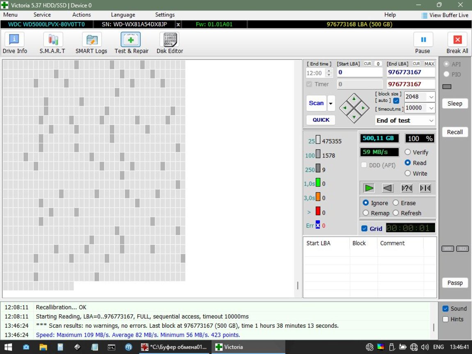Image resolution: width=472 pixels, height=354 pixels.
Task: Switch to Test & Repair
Action: (x=131, y=43)
